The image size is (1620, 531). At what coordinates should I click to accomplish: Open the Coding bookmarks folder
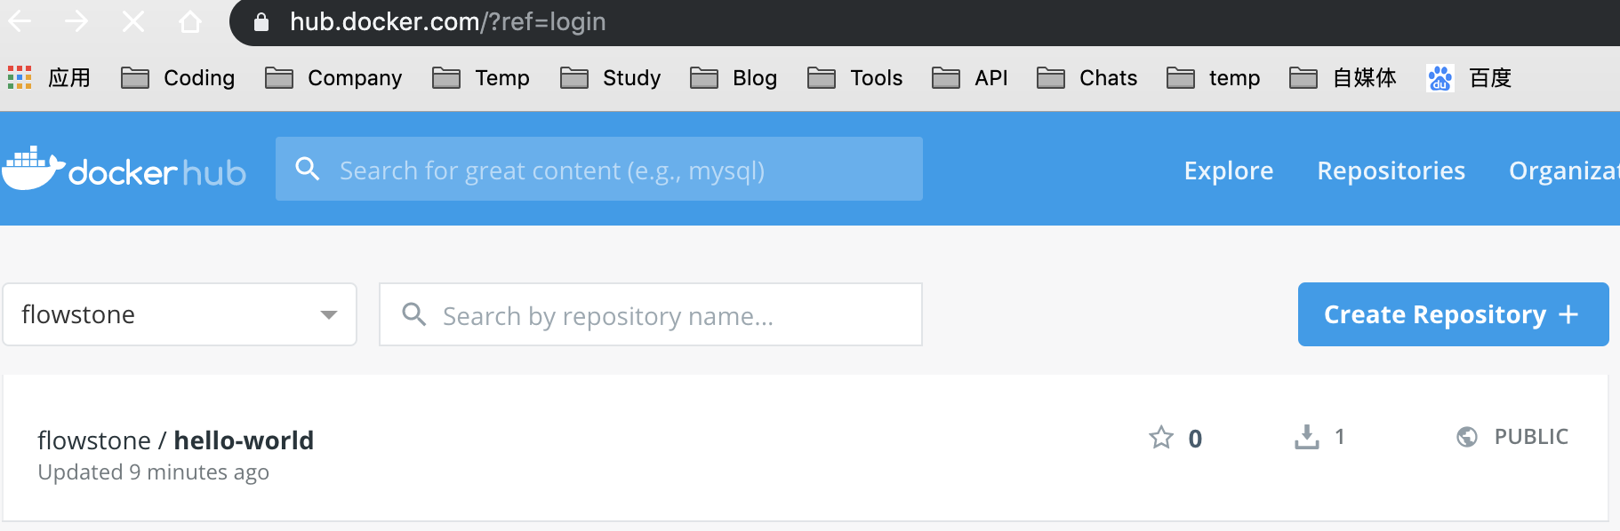click(178, 78)
